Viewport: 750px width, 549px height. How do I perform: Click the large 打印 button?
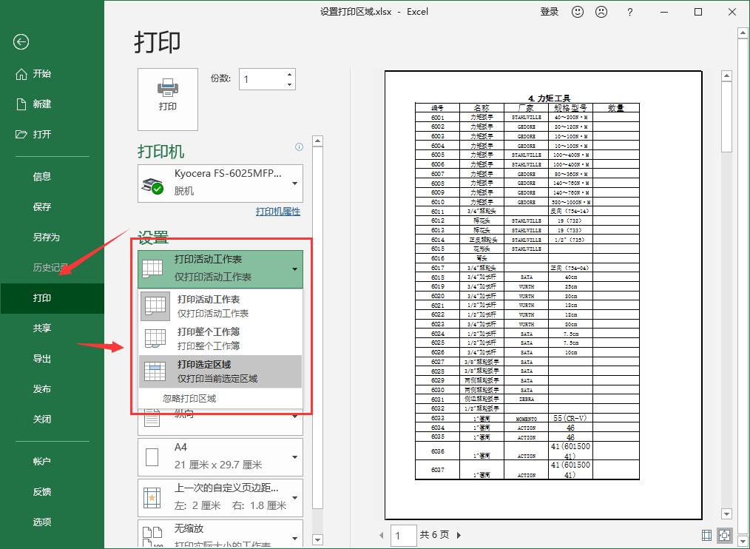[167, 99]
